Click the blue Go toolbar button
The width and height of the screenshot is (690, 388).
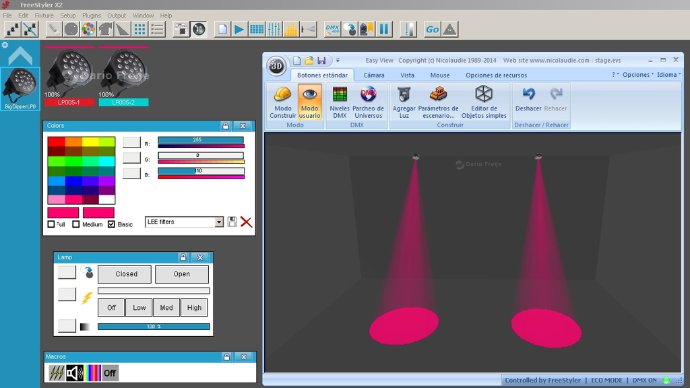(x=432, y=30)
